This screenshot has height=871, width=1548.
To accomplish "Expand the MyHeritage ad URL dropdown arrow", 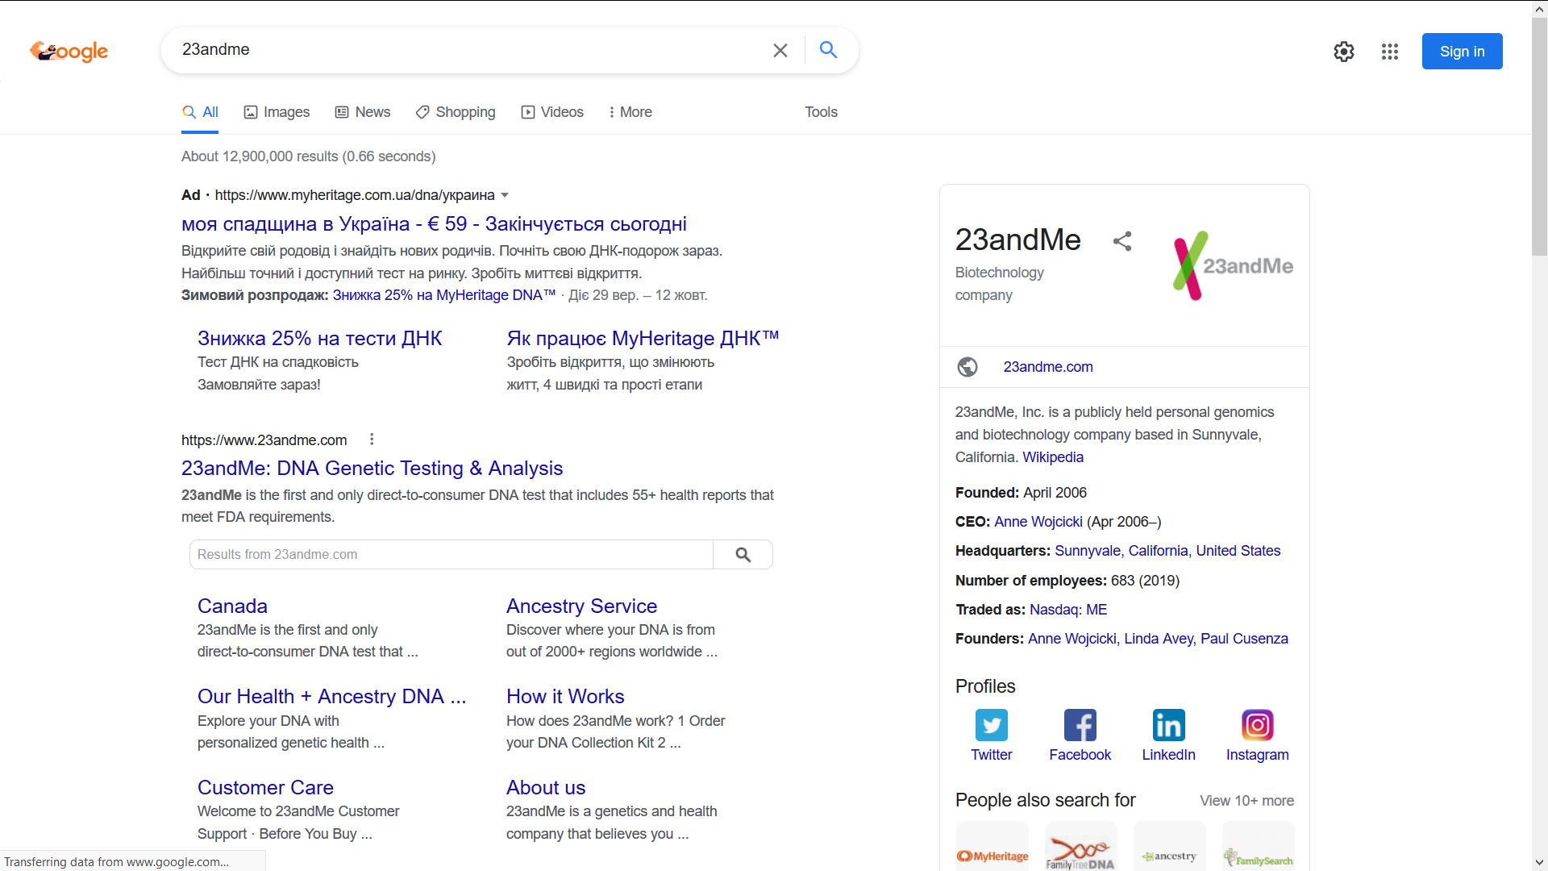I will 505,195.
